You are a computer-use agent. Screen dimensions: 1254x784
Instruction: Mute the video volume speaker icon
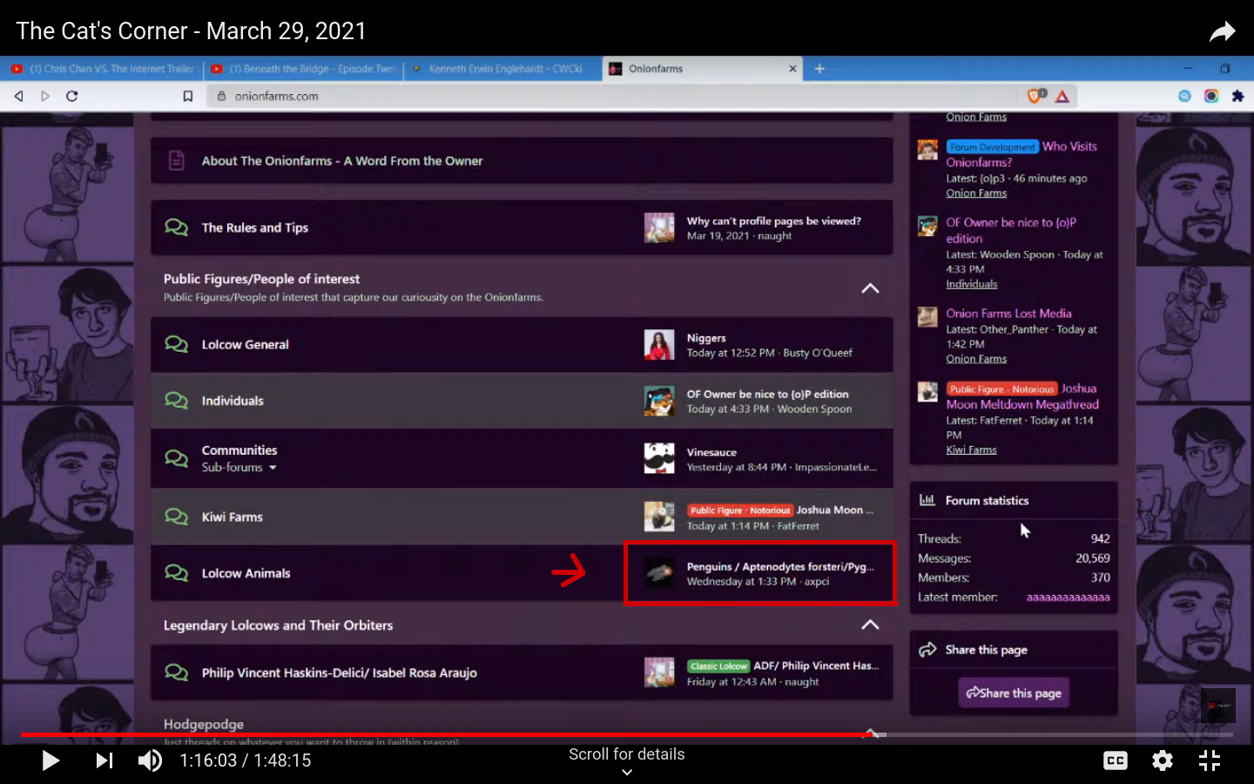click(150, 760)
